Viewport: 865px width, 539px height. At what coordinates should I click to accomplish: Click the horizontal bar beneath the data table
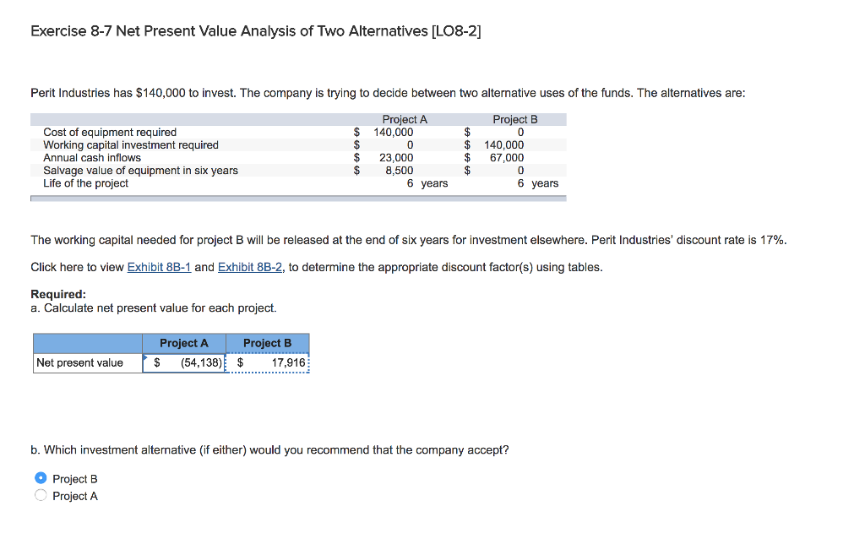pyautogui.click(x=297, y=196)
